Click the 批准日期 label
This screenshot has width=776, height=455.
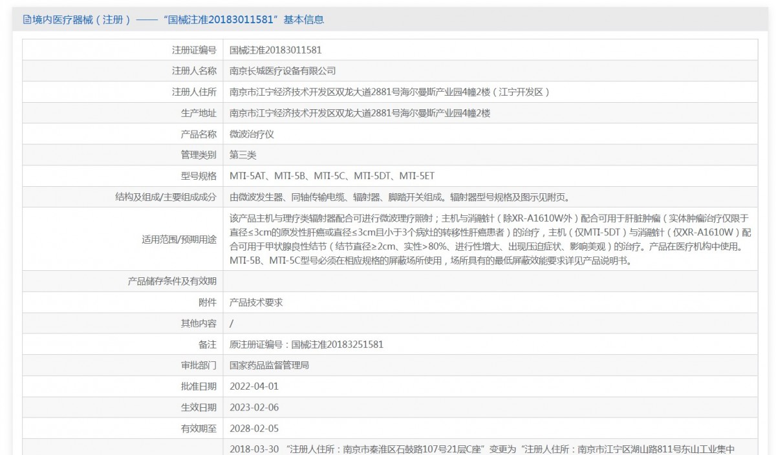pos(199,386)
